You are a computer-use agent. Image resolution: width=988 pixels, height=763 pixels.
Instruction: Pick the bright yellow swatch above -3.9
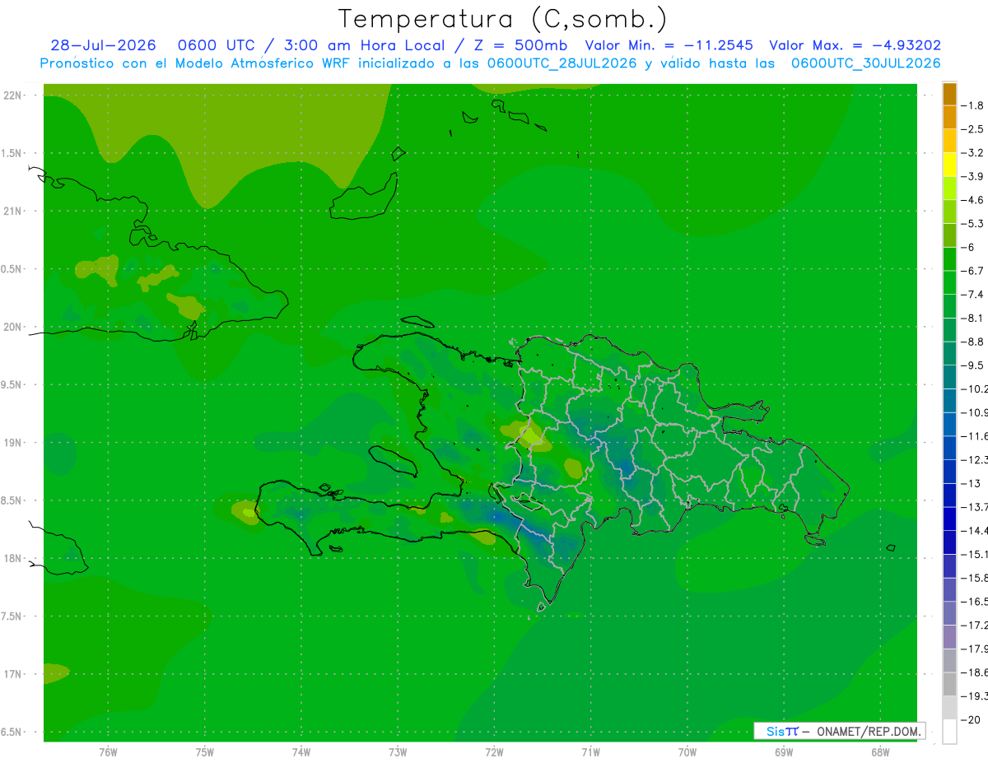pyautogui.click(x=949, y=164)
